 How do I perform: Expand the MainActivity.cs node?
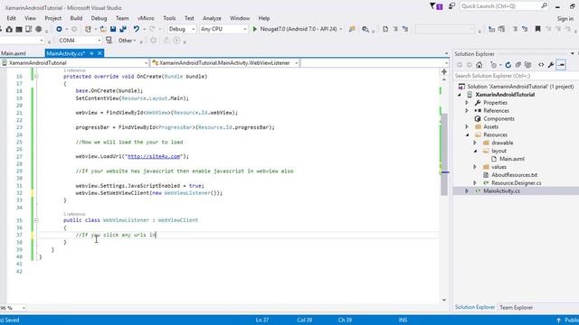click(467, 190)
